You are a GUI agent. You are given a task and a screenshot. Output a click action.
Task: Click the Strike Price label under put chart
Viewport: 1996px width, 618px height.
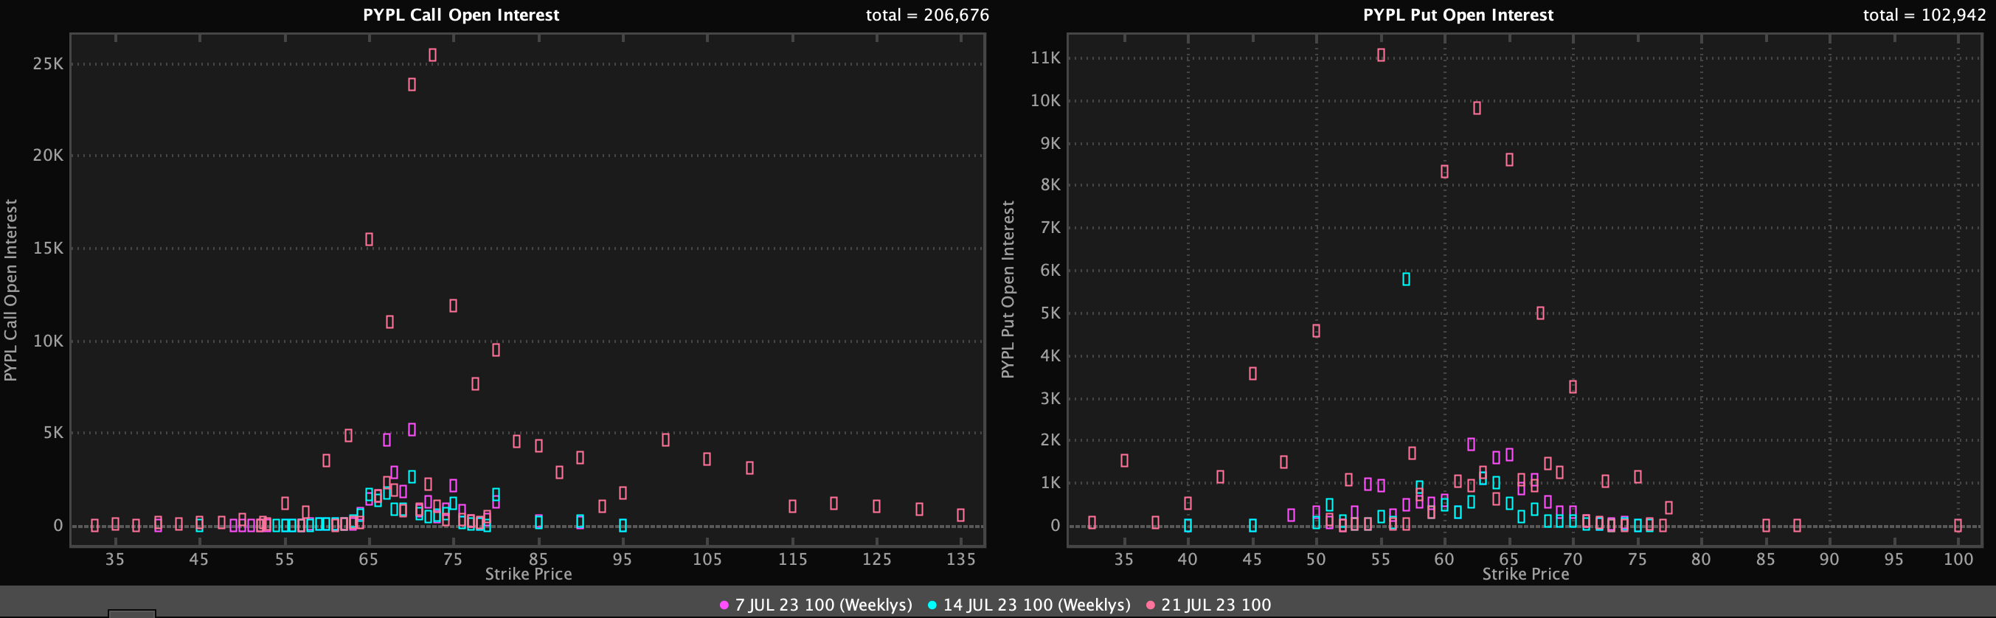point(1525,574)
